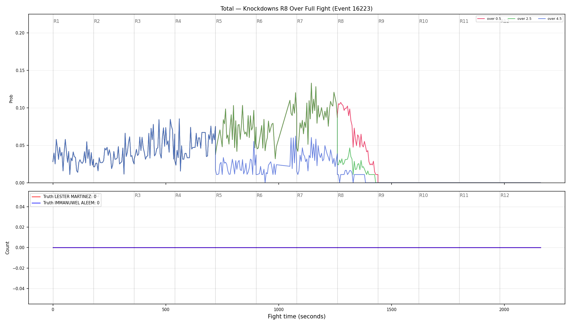Click the 0.00 tick on Prob axis
The height and width of the screenshot is (326, 571).
click(20, 183)
